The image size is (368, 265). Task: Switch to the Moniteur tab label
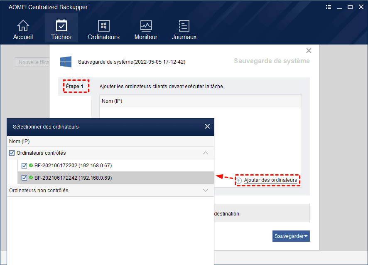click(146, 37)
